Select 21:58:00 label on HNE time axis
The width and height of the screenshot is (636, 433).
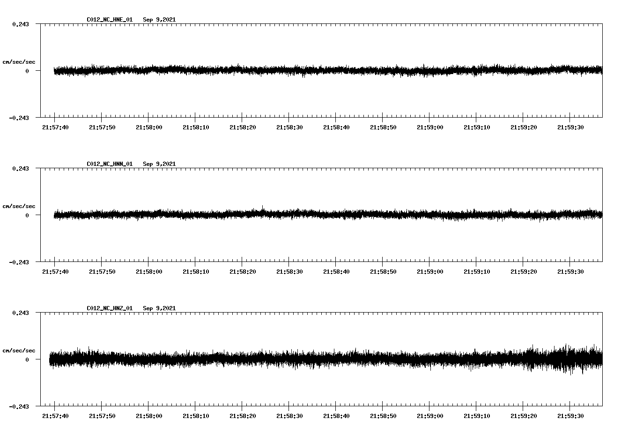coord(149,127)
